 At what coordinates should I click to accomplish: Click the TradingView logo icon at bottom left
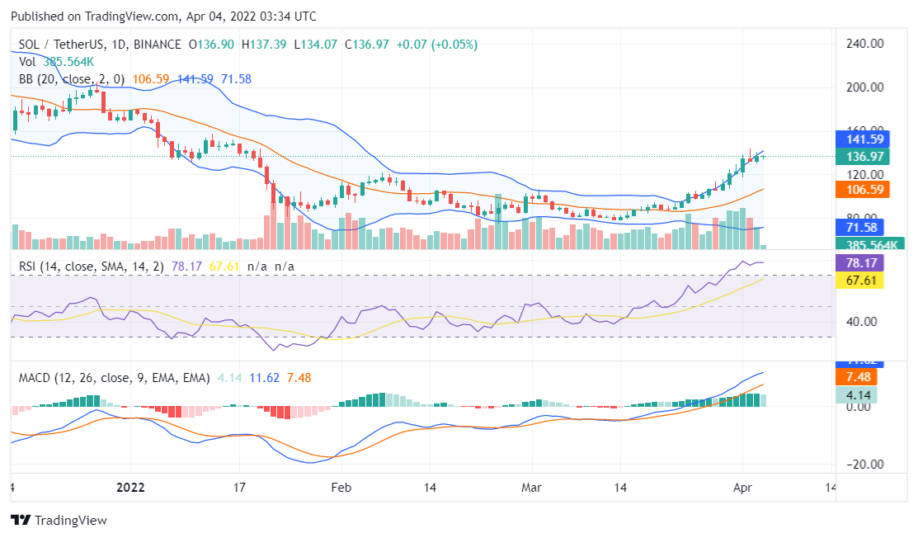pyautogui.click(x=20, y=521)
